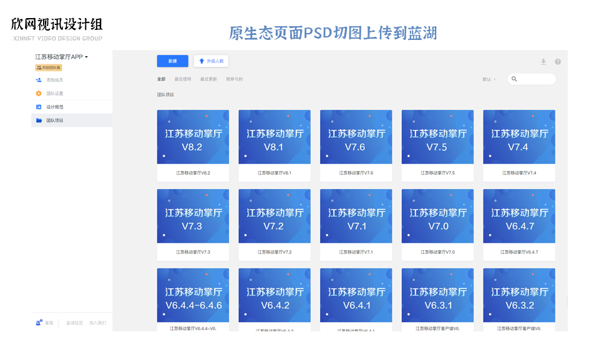Open the 江苏移动掌厅 V8.1 project thumbnail
The height and width of the screenshot is (337, 599).
275,137
